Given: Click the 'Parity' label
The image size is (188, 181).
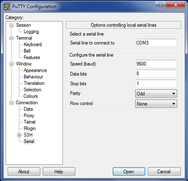Looking at the screenshot, I should 75,93.
